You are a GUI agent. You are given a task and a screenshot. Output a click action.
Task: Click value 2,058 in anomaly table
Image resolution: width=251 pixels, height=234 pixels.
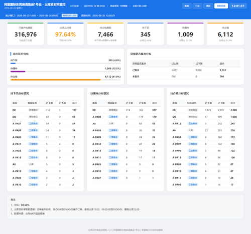click(198, 70)
